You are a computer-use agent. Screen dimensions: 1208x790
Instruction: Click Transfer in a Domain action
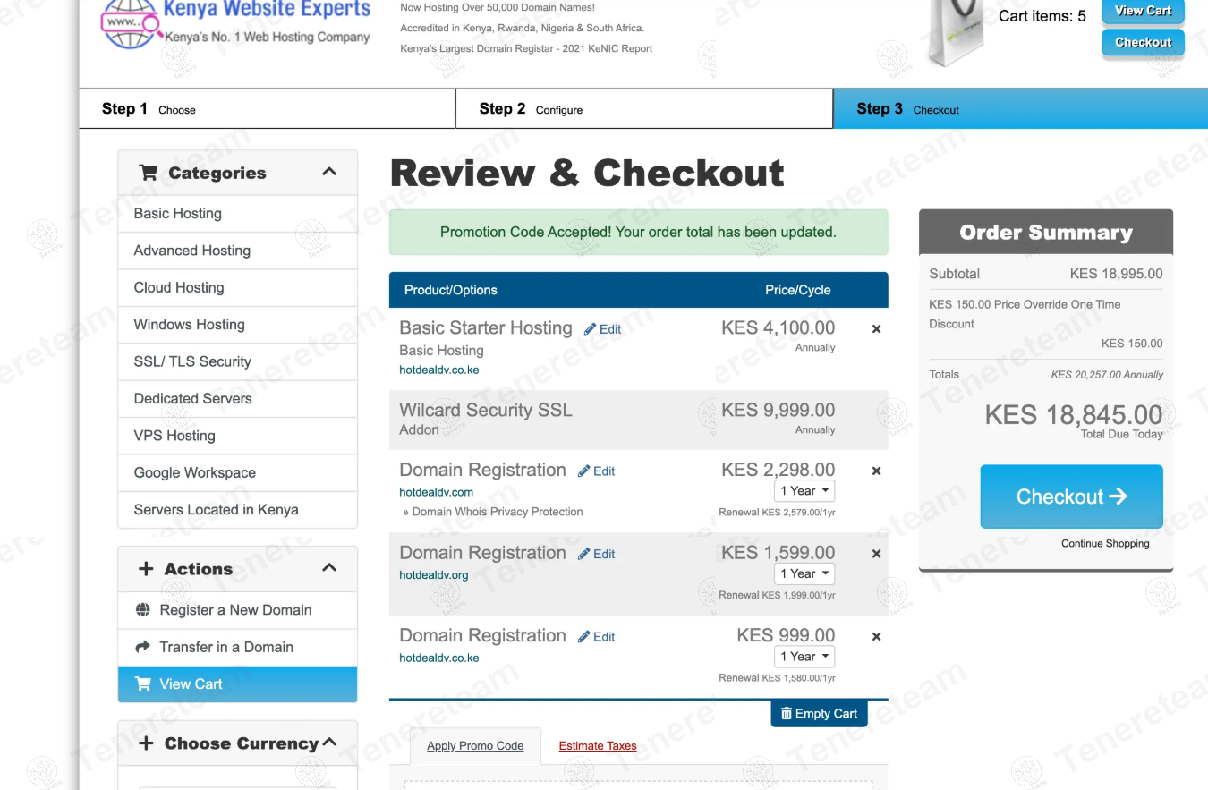click(237, 647)
